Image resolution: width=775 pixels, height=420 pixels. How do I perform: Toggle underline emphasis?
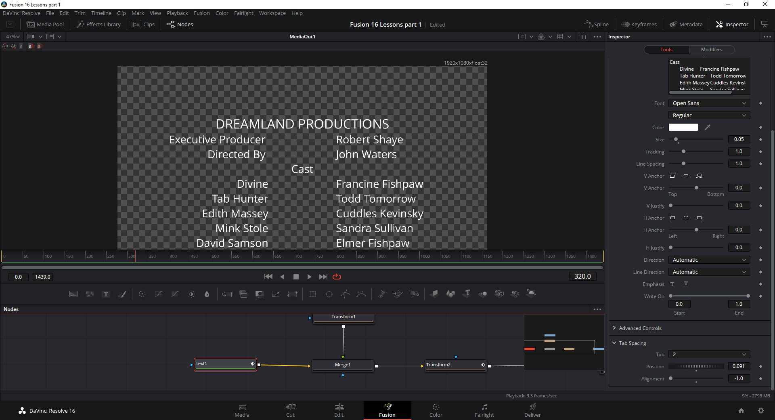tap(686, 284)
